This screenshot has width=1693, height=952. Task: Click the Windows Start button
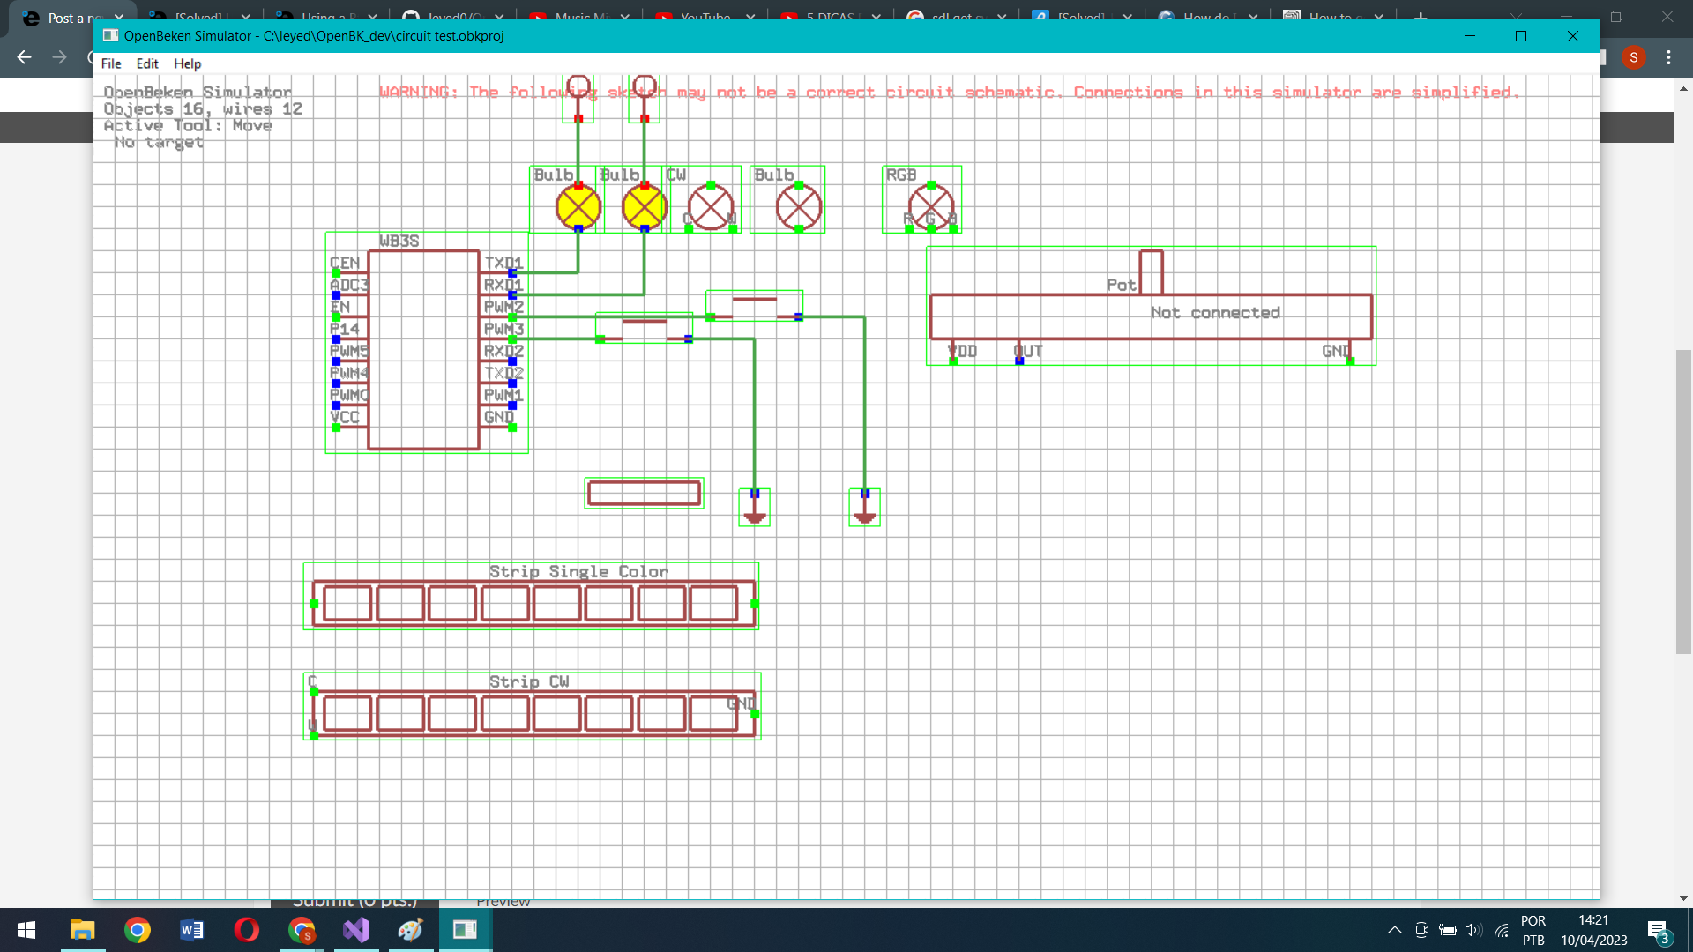pos(26,929)
